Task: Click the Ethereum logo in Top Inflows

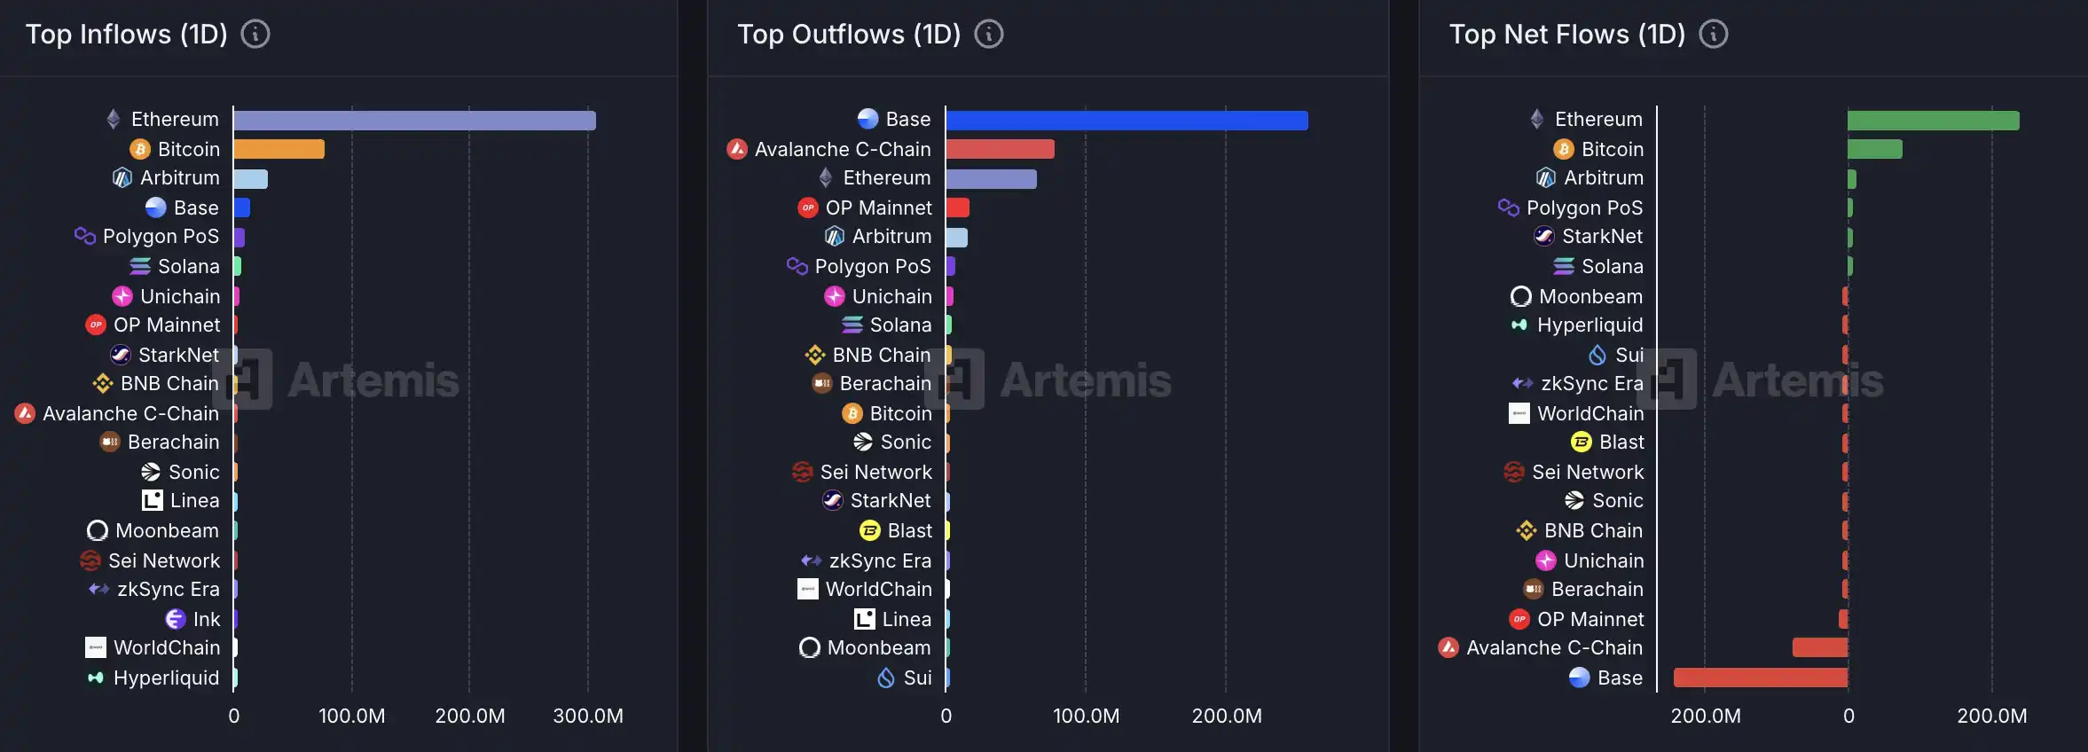Action: 114,119
